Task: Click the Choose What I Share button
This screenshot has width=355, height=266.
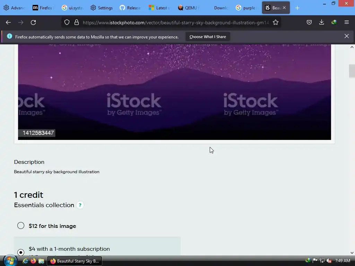Action: [x=208, y=37]
